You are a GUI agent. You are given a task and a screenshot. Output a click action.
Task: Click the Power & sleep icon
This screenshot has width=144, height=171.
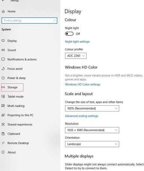coord(3,78)
